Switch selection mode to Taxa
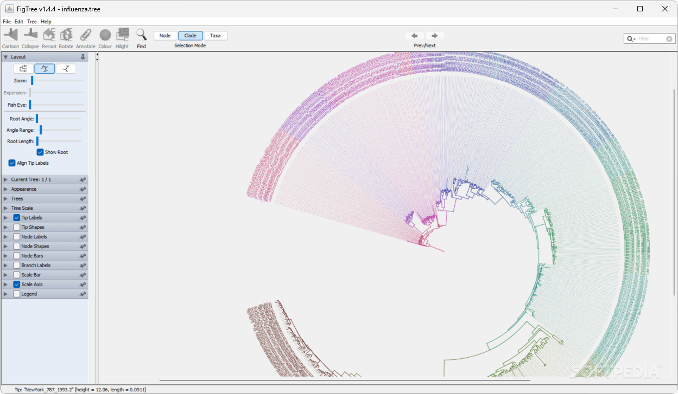 tap(216, 36)
